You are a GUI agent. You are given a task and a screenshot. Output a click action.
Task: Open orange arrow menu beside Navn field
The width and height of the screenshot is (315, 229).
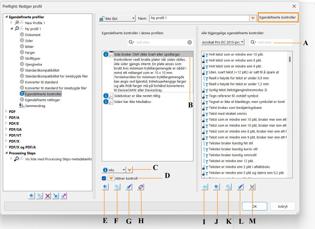click(x=253, y=18)
